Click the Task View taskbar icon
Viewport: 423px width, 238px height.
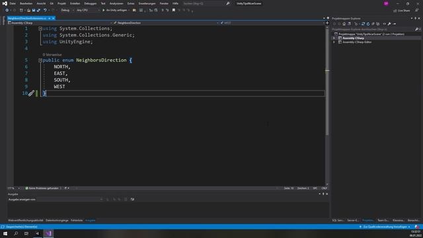(x=26, y=233)
